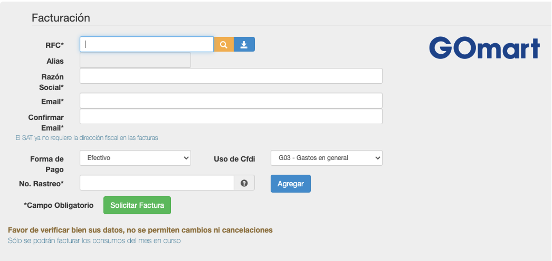Expand the Uso de Cfdi dropdown
Image resolution: width=552 pixels, height=261 pixels.
pyautogui.click(x=326, y=158)
